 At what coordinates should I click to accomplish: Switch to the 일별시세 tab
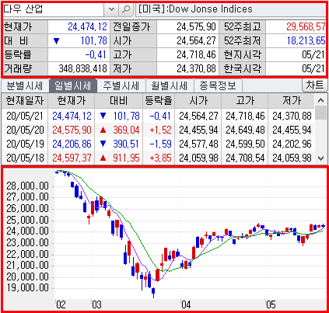(73, 85)
